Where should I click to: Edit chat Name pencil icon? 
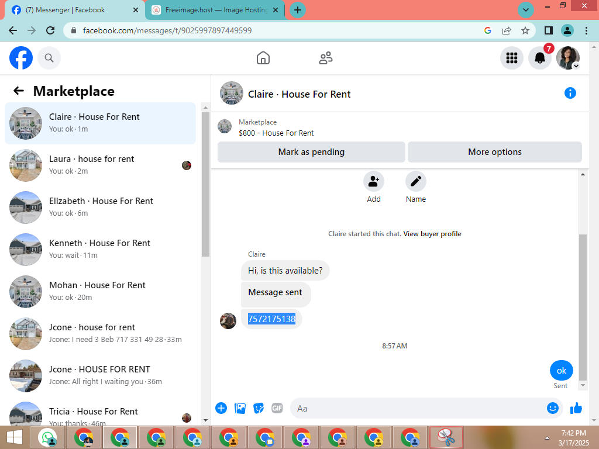(416, 181)
